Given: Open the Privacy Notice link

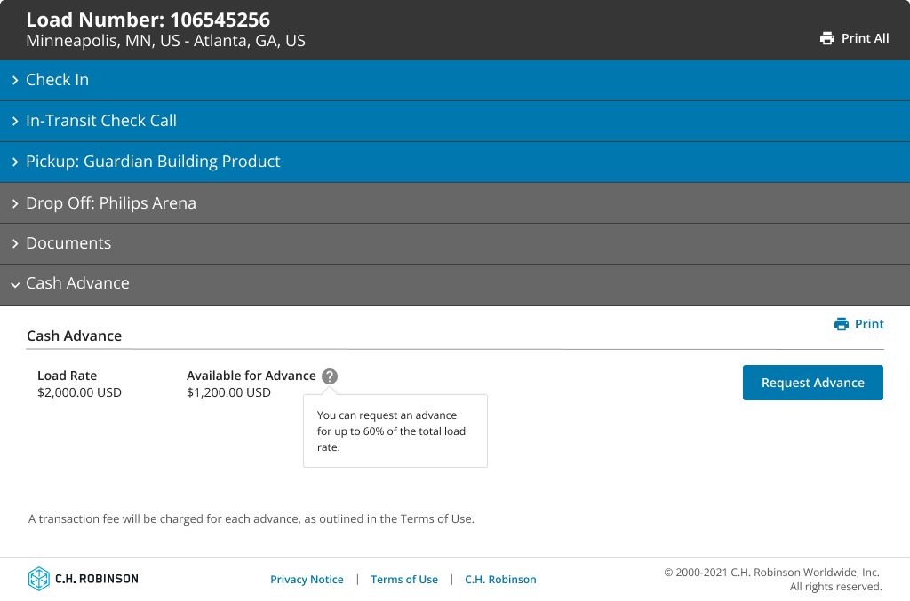Looking at the screenshot, I should [307, 580].
